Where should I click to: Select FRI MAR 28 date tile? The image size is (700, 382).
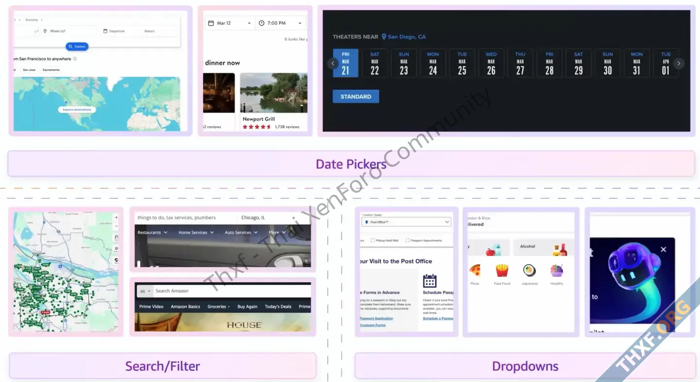click(x=550, y=63)
